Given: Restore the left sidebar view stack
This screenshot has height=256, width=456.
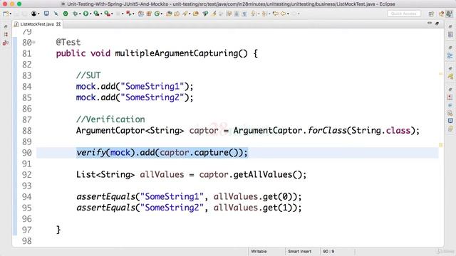Looking at the screenshot, I should pyautogui.click(x=6, y=27).
